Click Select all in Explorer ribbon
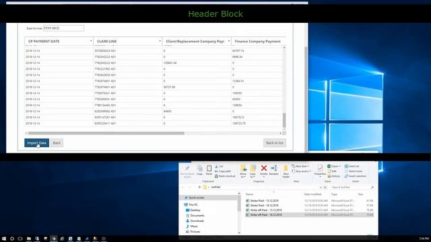Screen dimensions: 431x242 tap(352, 166)
